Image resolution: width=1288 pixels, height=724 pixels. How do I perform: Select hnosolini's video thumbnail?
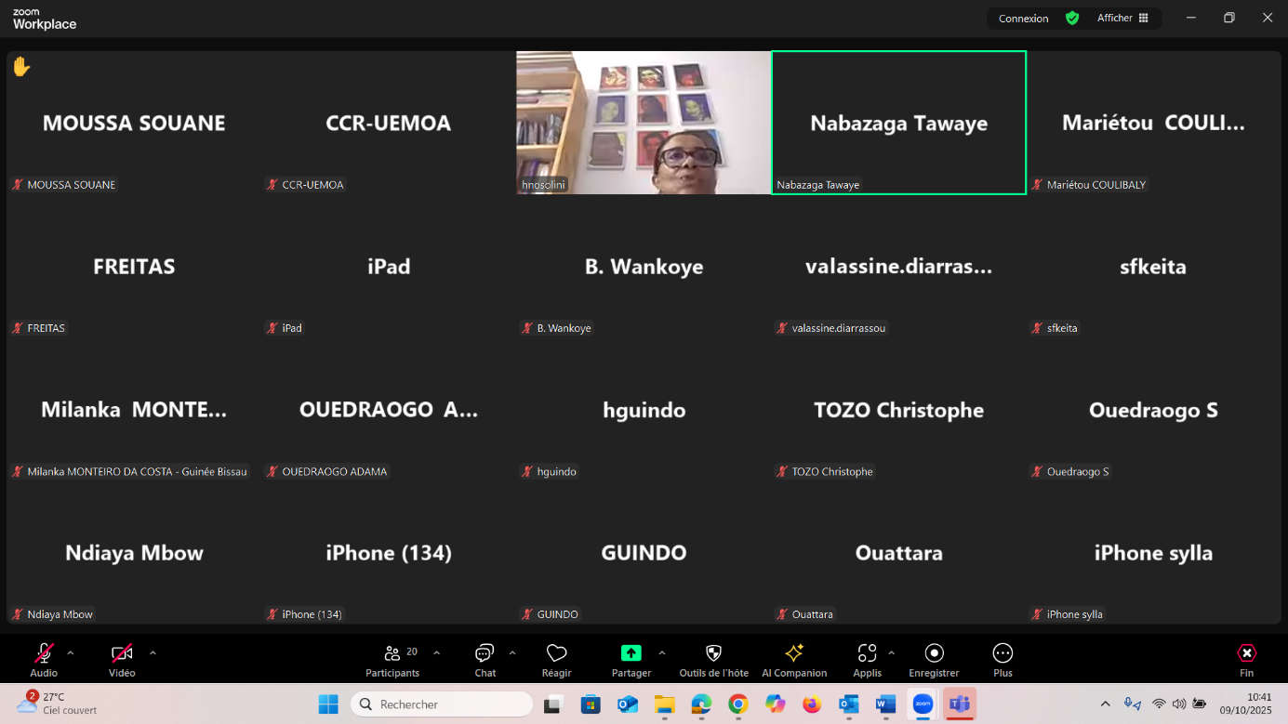(x=644, y=122)
